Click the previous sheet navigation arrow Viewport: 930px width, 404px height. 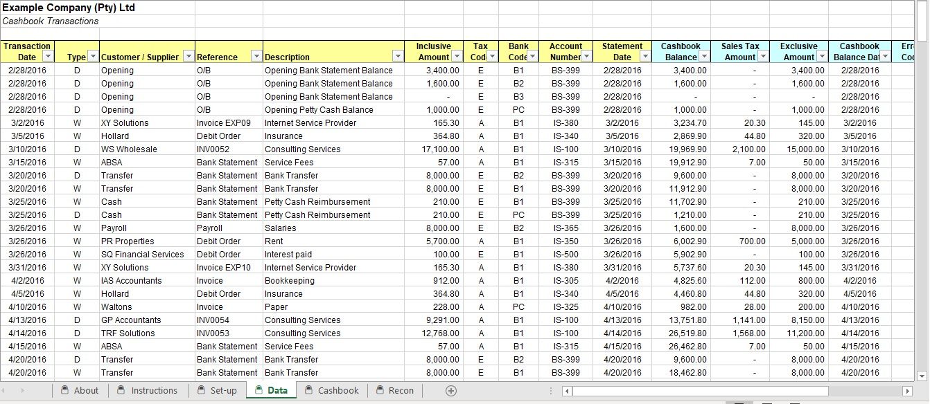point(5,390)
